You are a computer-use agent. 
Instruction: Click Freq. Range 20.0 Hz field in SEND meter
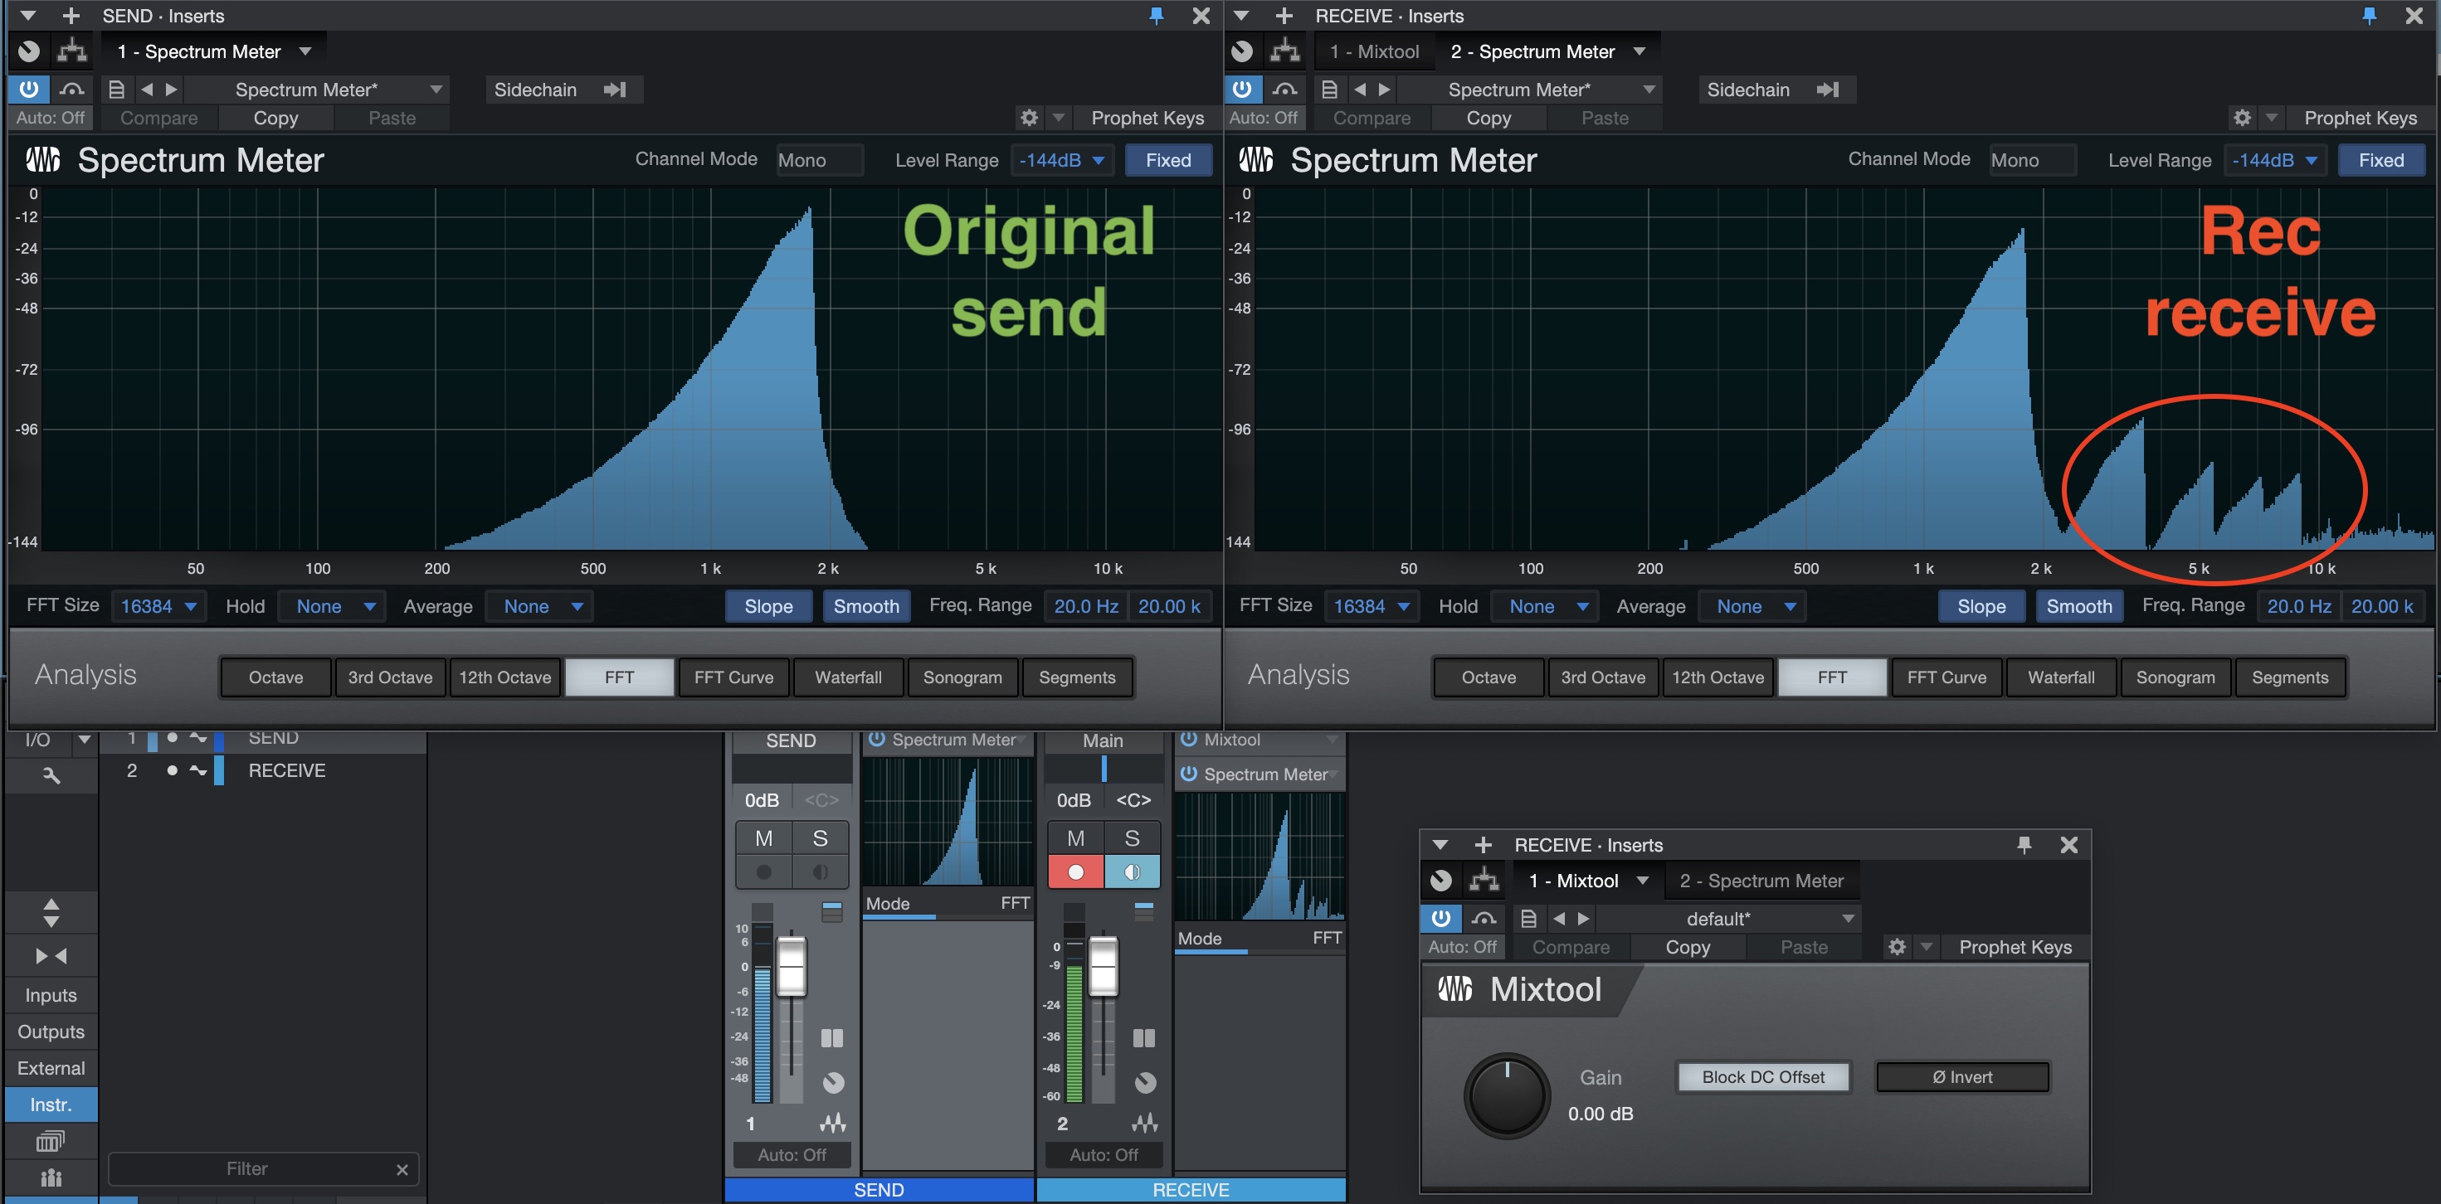tap(1086, 606)
